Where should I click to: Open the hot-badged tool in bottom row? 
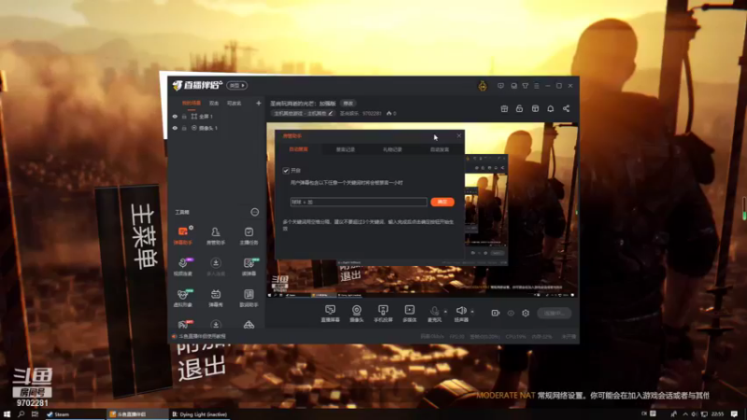(183, 324)
